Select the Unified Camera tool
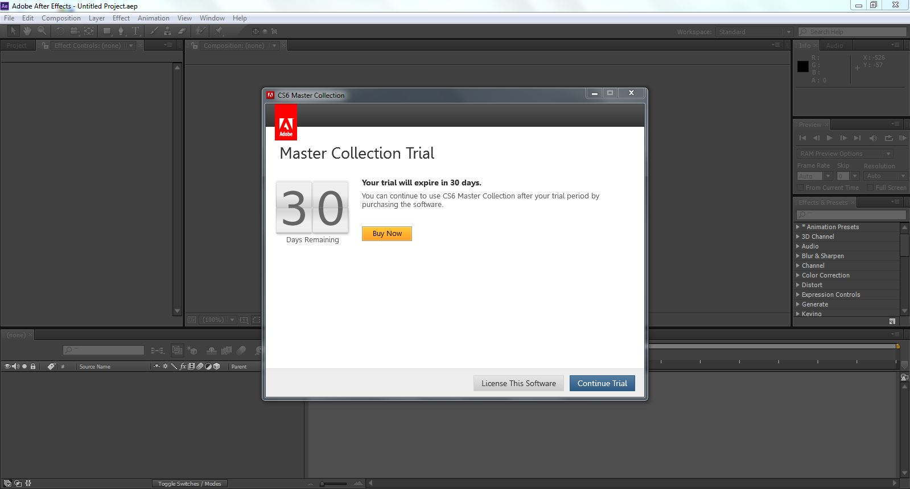The height and width of the screenshot is (489, 910). (x=75, y=31)
